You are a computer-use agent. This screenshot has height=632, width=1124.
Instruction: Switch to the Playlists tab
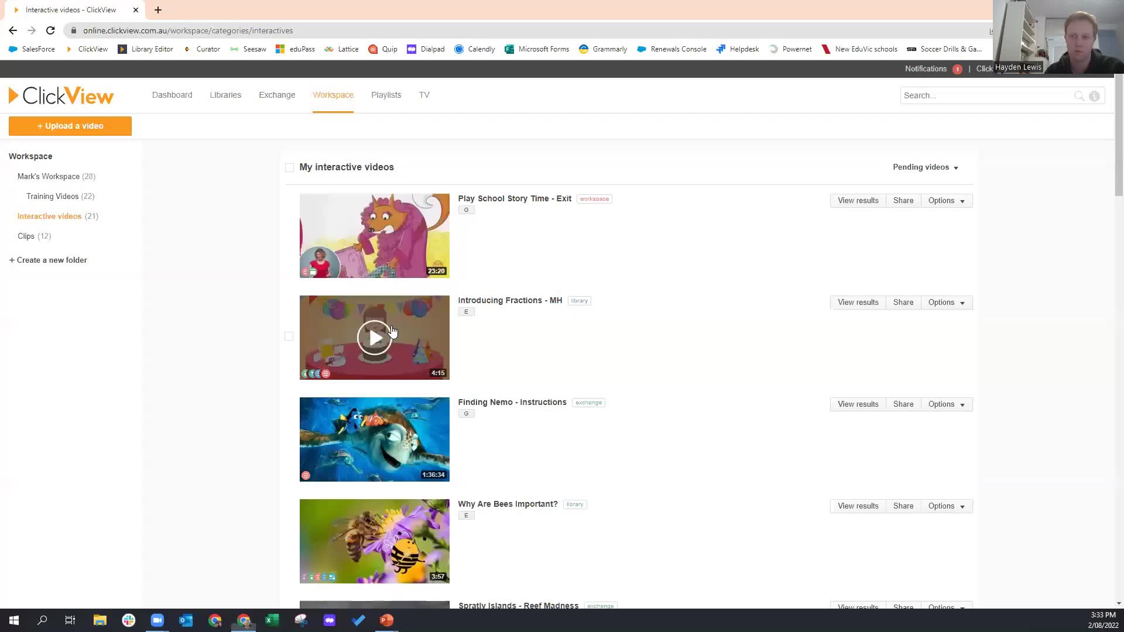click(x=386, y=95)
